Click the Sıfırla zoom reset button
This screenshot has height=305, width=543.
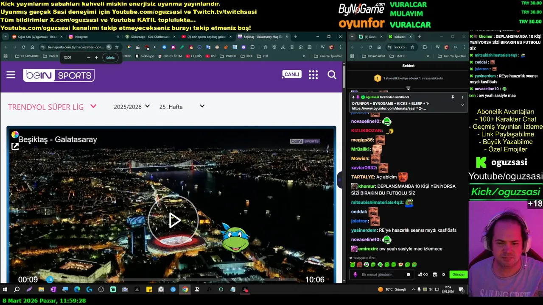click(x=110, y=58)
